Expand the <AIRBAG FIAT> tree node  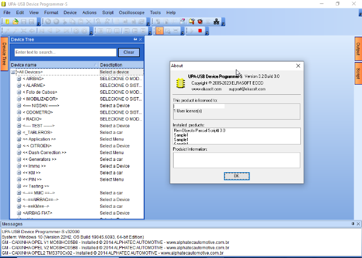click(19, 213)
